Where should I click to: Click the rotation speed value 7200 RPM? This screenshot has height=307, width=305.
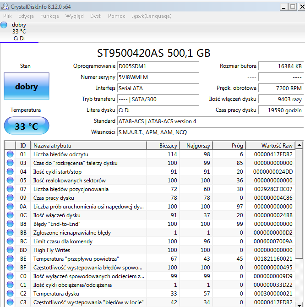click(x=281, y=88)
